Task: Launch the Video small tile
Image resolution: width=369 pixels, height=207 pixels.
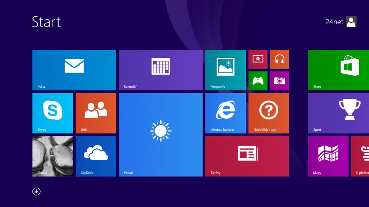Action: click(258, 59)
